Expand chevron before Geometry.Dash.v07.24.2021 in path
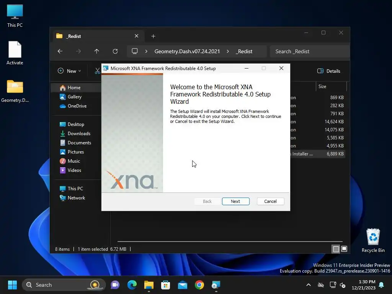The image size is (392, 294). click(x=146, y=51)
